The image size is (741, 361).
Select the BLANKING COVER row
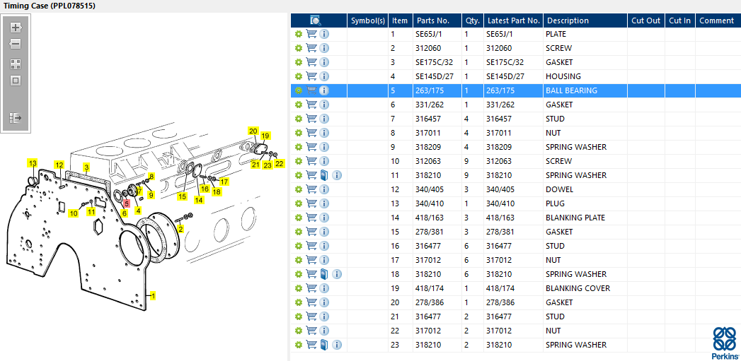515,288
